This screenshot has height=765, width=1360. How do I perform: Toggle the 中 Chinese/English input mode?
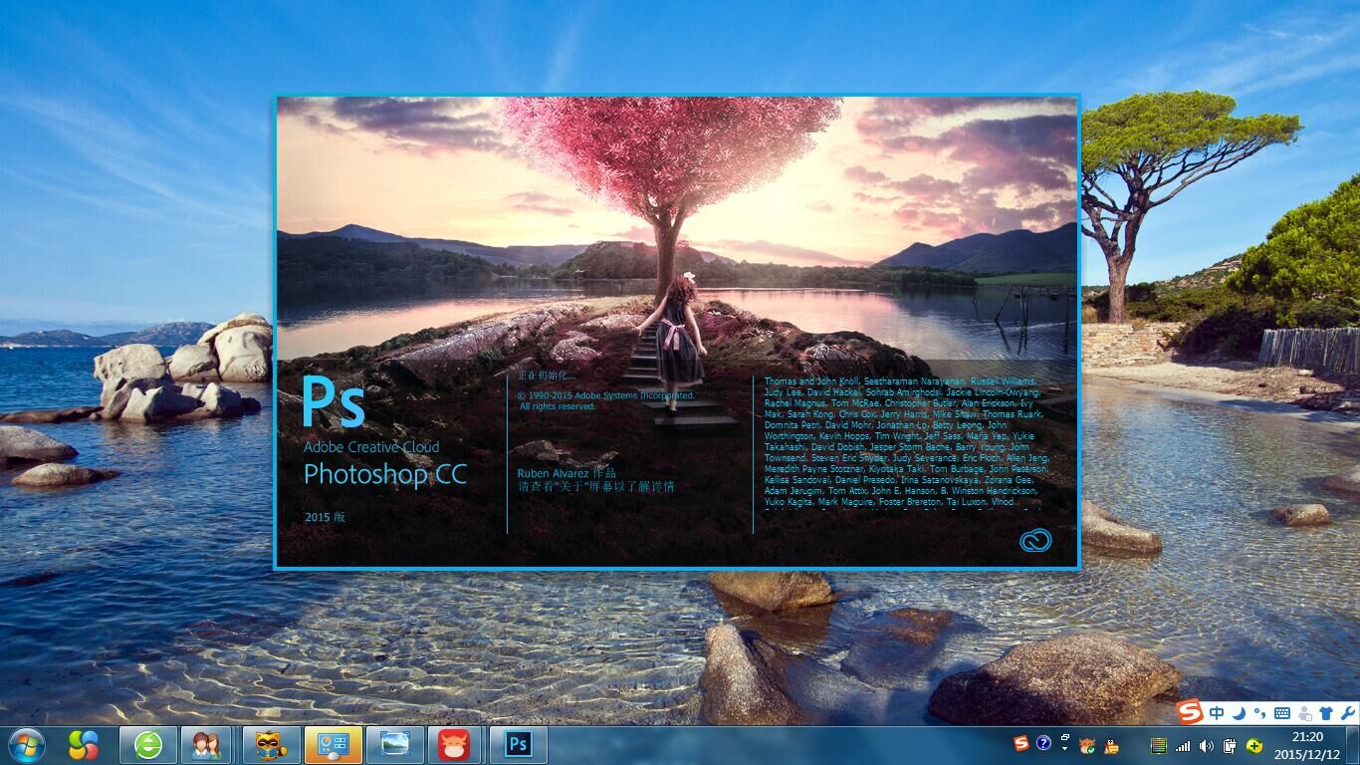(1218, 713)
